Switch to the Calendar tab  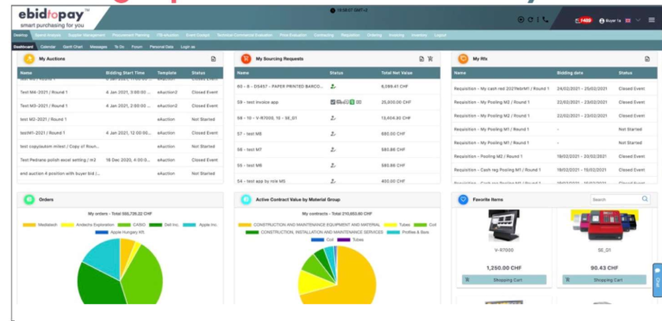click(x=48, y=47)
